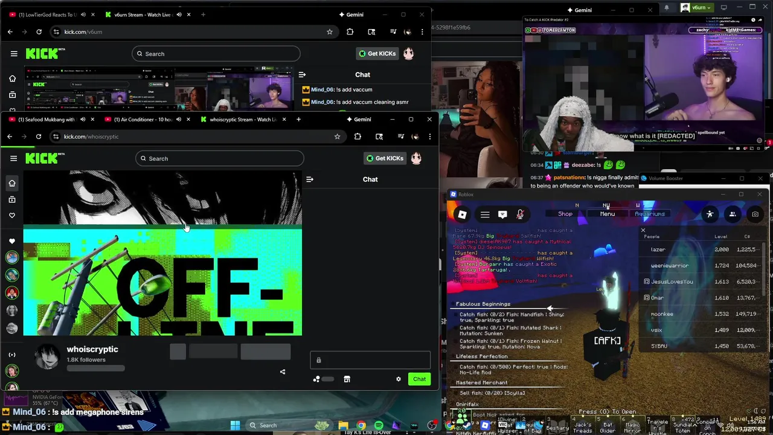Mute v6urn Stream tab audio in back window
Image resolution: width=773 pixels, height=435 pixels.
point(179,14)
